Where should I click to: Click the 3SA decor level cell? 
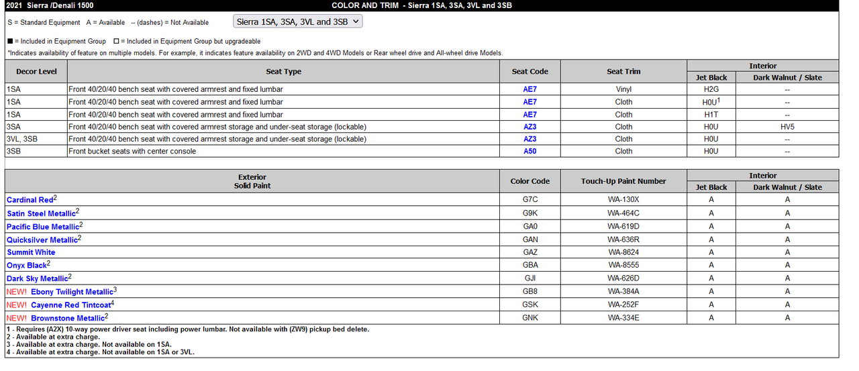tap(36, 127)
